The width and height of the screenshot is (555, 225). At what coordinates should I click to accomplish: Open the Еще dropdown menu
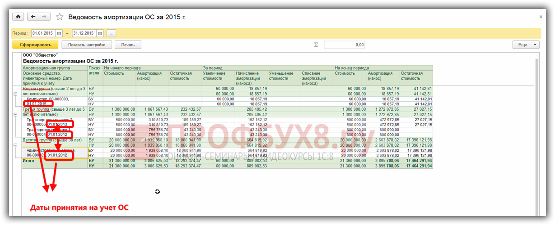[x=526, y=45]
